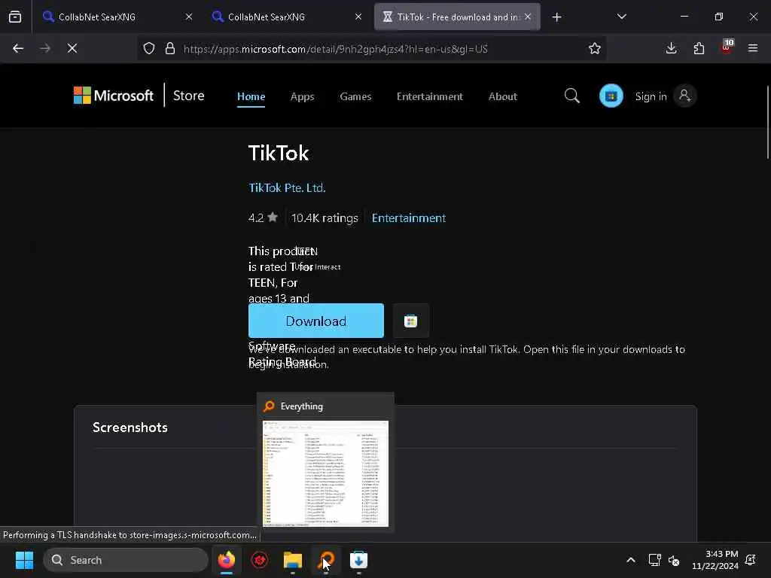Click the page vertical scrollbar

point(767,123)
